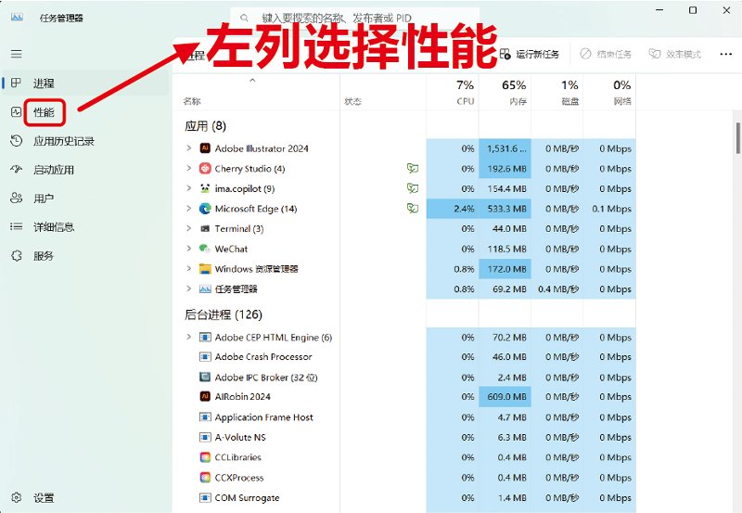Sort processes by the 内存 column header

(505, 93)
